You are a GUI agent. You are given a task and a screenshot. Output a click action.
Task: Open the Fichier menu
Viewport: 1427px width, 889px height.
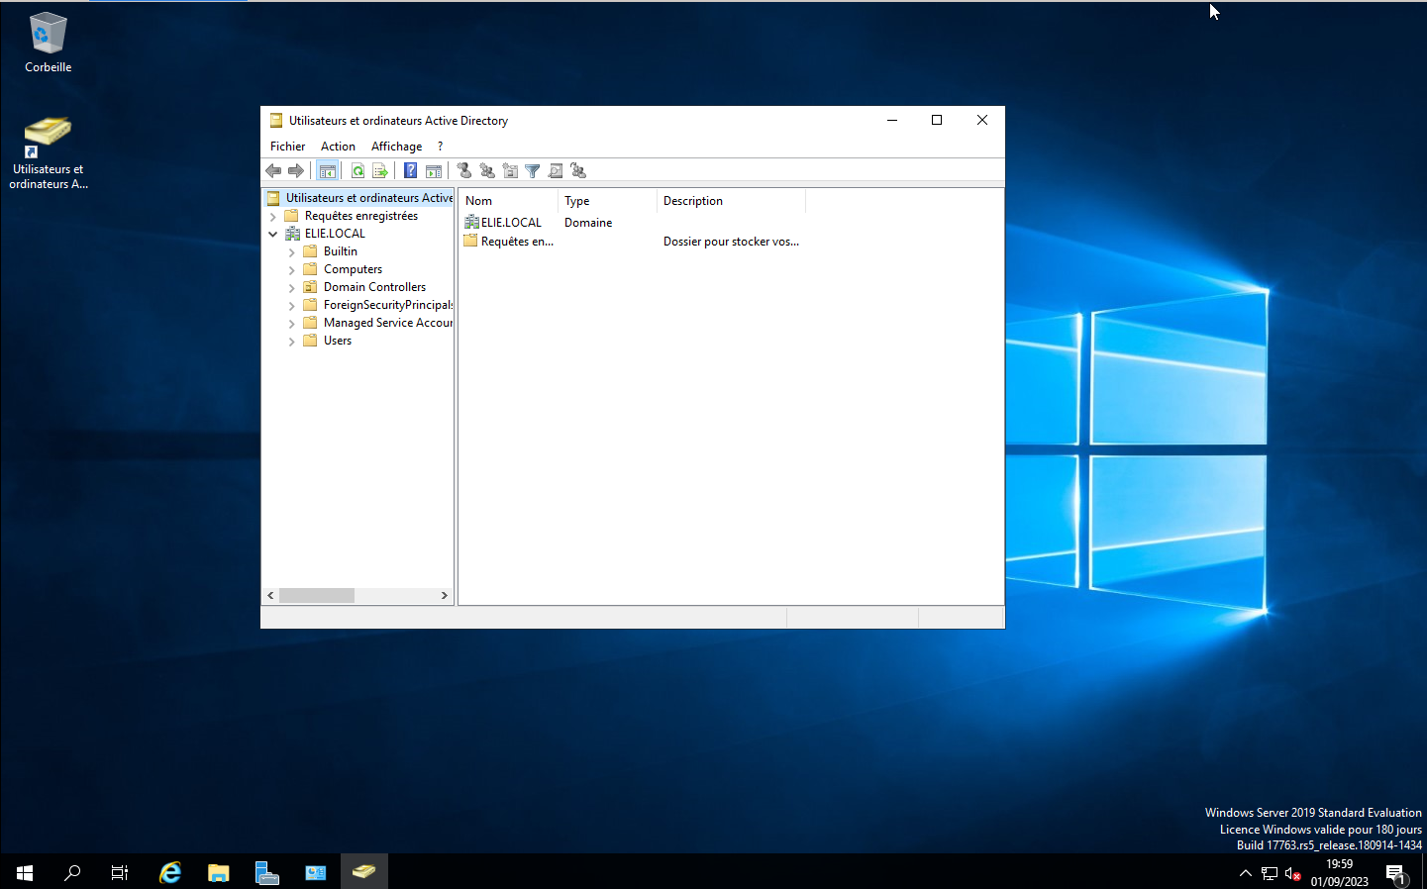[x=287, y=147]
